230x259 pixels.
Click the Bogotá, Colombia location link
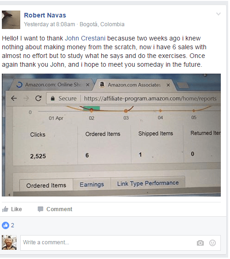coord(102,24)
